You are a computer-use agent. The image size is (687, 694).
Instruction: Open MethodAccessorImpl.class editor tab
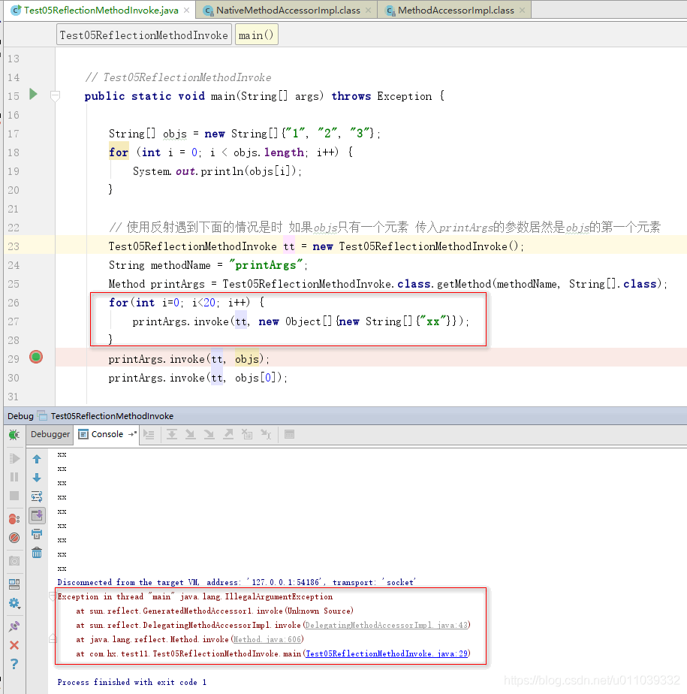(456, 11)
